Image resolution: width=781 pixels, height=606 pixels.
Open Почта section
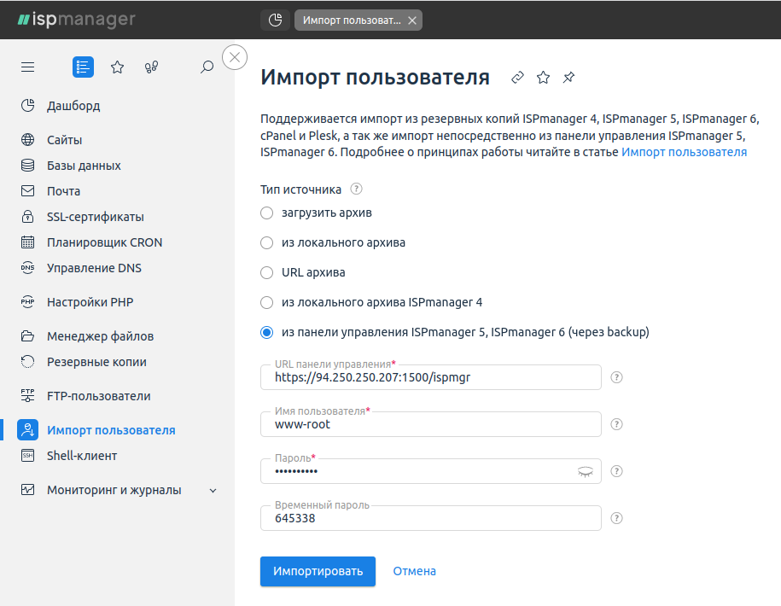click(63, 191)
